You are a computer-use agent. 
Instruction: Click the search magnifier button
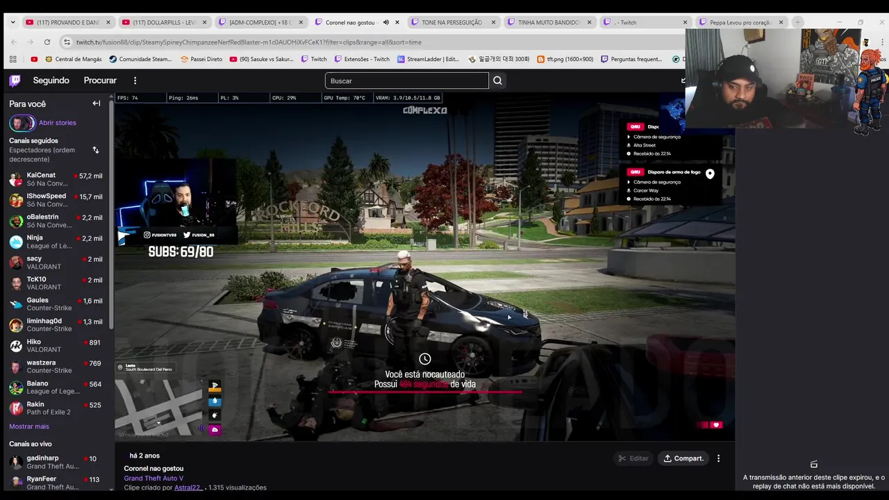point(497,81)
